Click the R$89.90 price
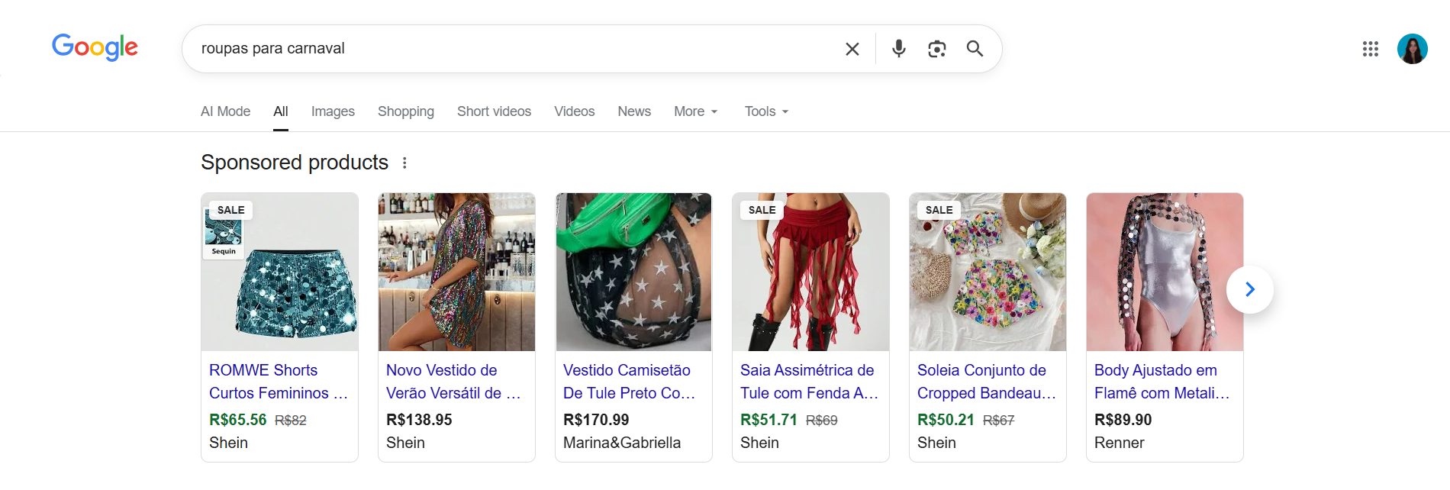The height and width of the screenshot is (490, 1450). [x=1123, y=420]
